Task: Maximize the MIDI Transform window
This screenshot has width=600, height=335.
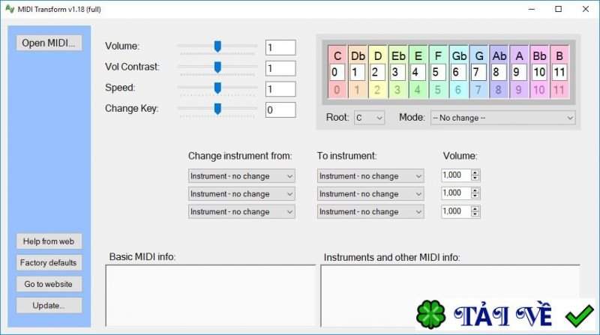Action: tap(559, 9)
